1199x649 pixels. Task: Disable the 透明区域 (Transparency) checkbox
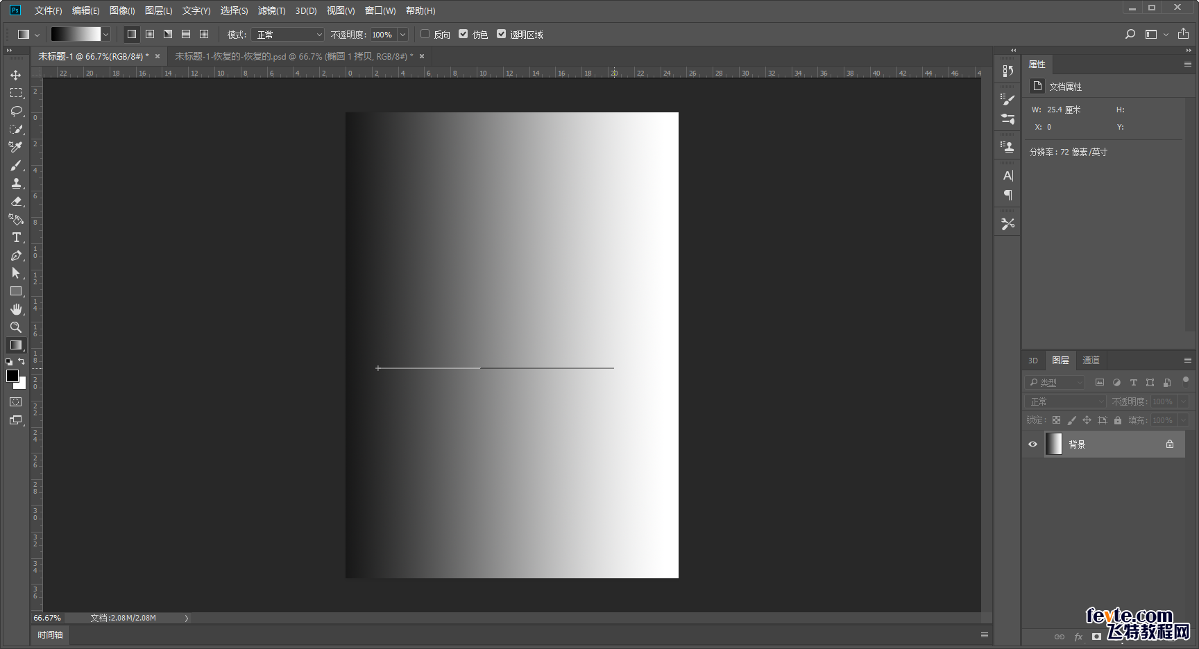tap(501, 34)
